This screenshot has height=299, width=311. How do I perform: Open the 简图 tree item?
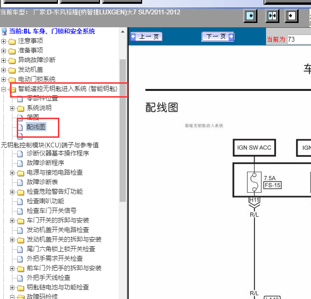pos(33,117)
